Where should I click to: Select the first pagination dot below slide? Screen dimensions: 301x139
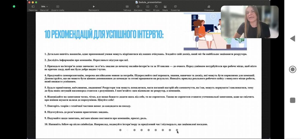coord(120,130)
